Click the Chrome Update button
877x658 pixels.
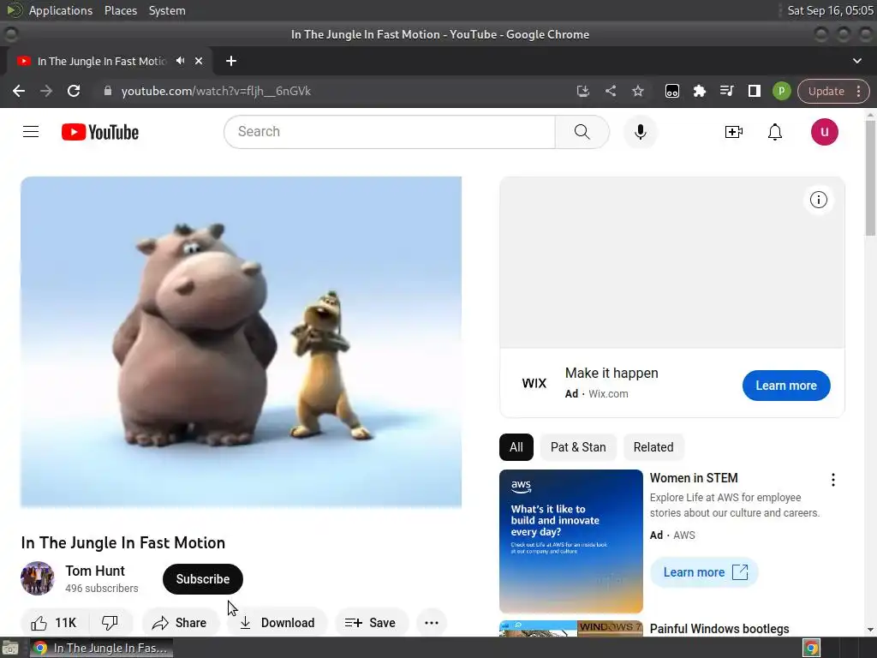tap(832, 91)
